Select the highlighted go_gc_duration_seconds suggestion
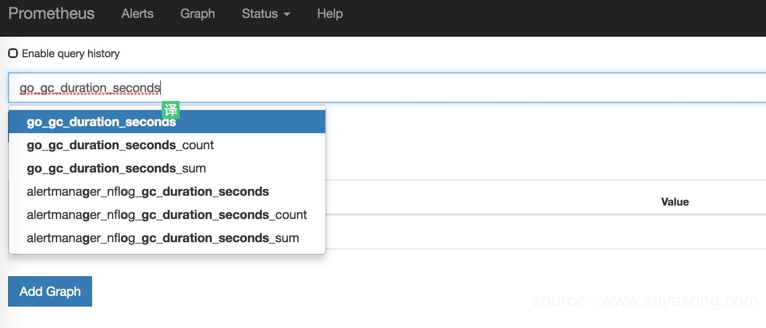The image size is (766, 328). click(x=101, y=122)
